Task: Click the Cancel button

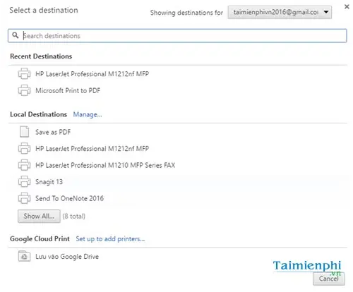Action: 328,279
